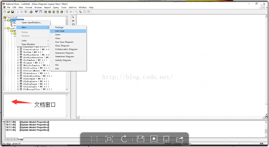Click the Context Help arrow-question icon

click(x=36, y=12)
